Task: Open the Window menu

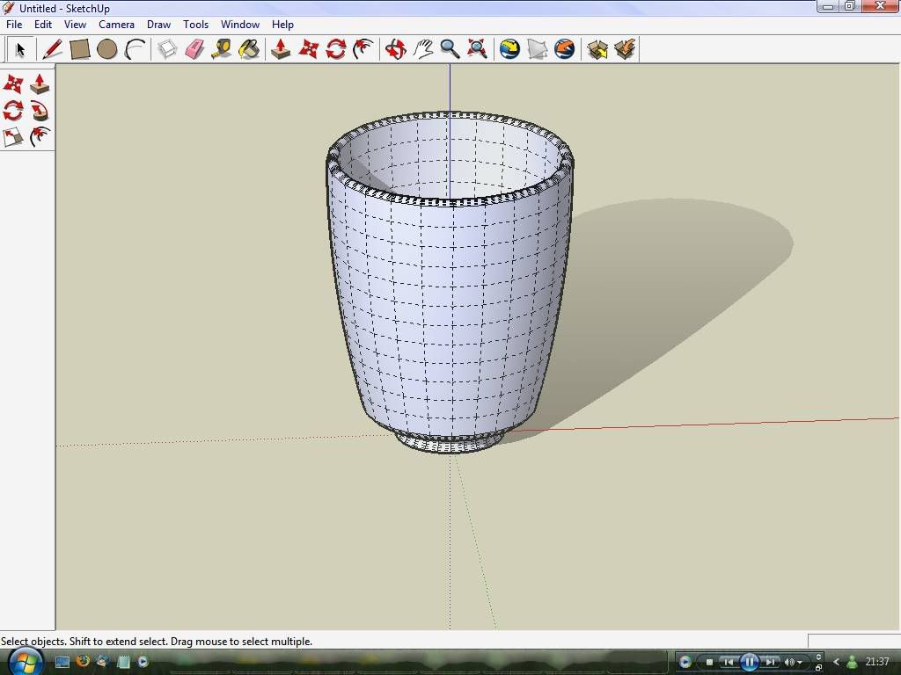Action: coord(239,25)
